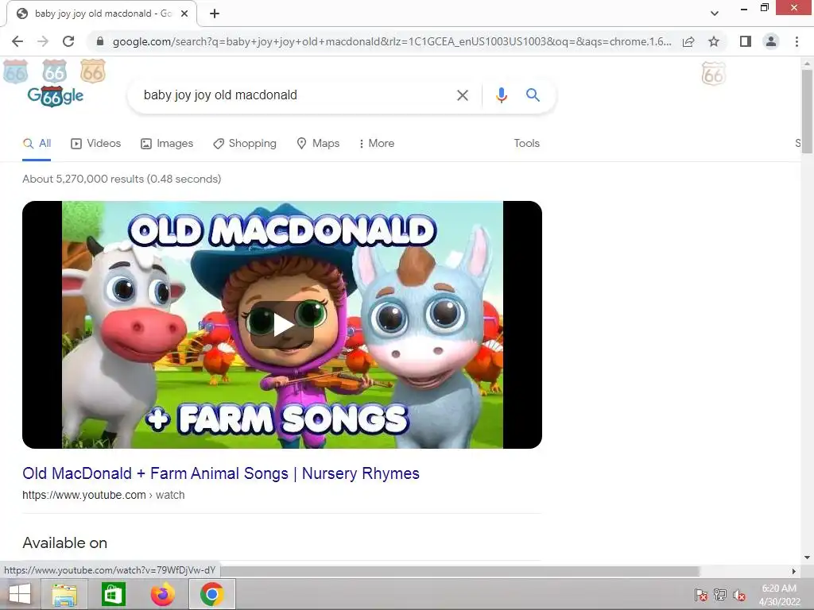Viewport: 814px width, 610px height.
Task: Click the About 5,270,000 results text
Action: pos(122,179)
